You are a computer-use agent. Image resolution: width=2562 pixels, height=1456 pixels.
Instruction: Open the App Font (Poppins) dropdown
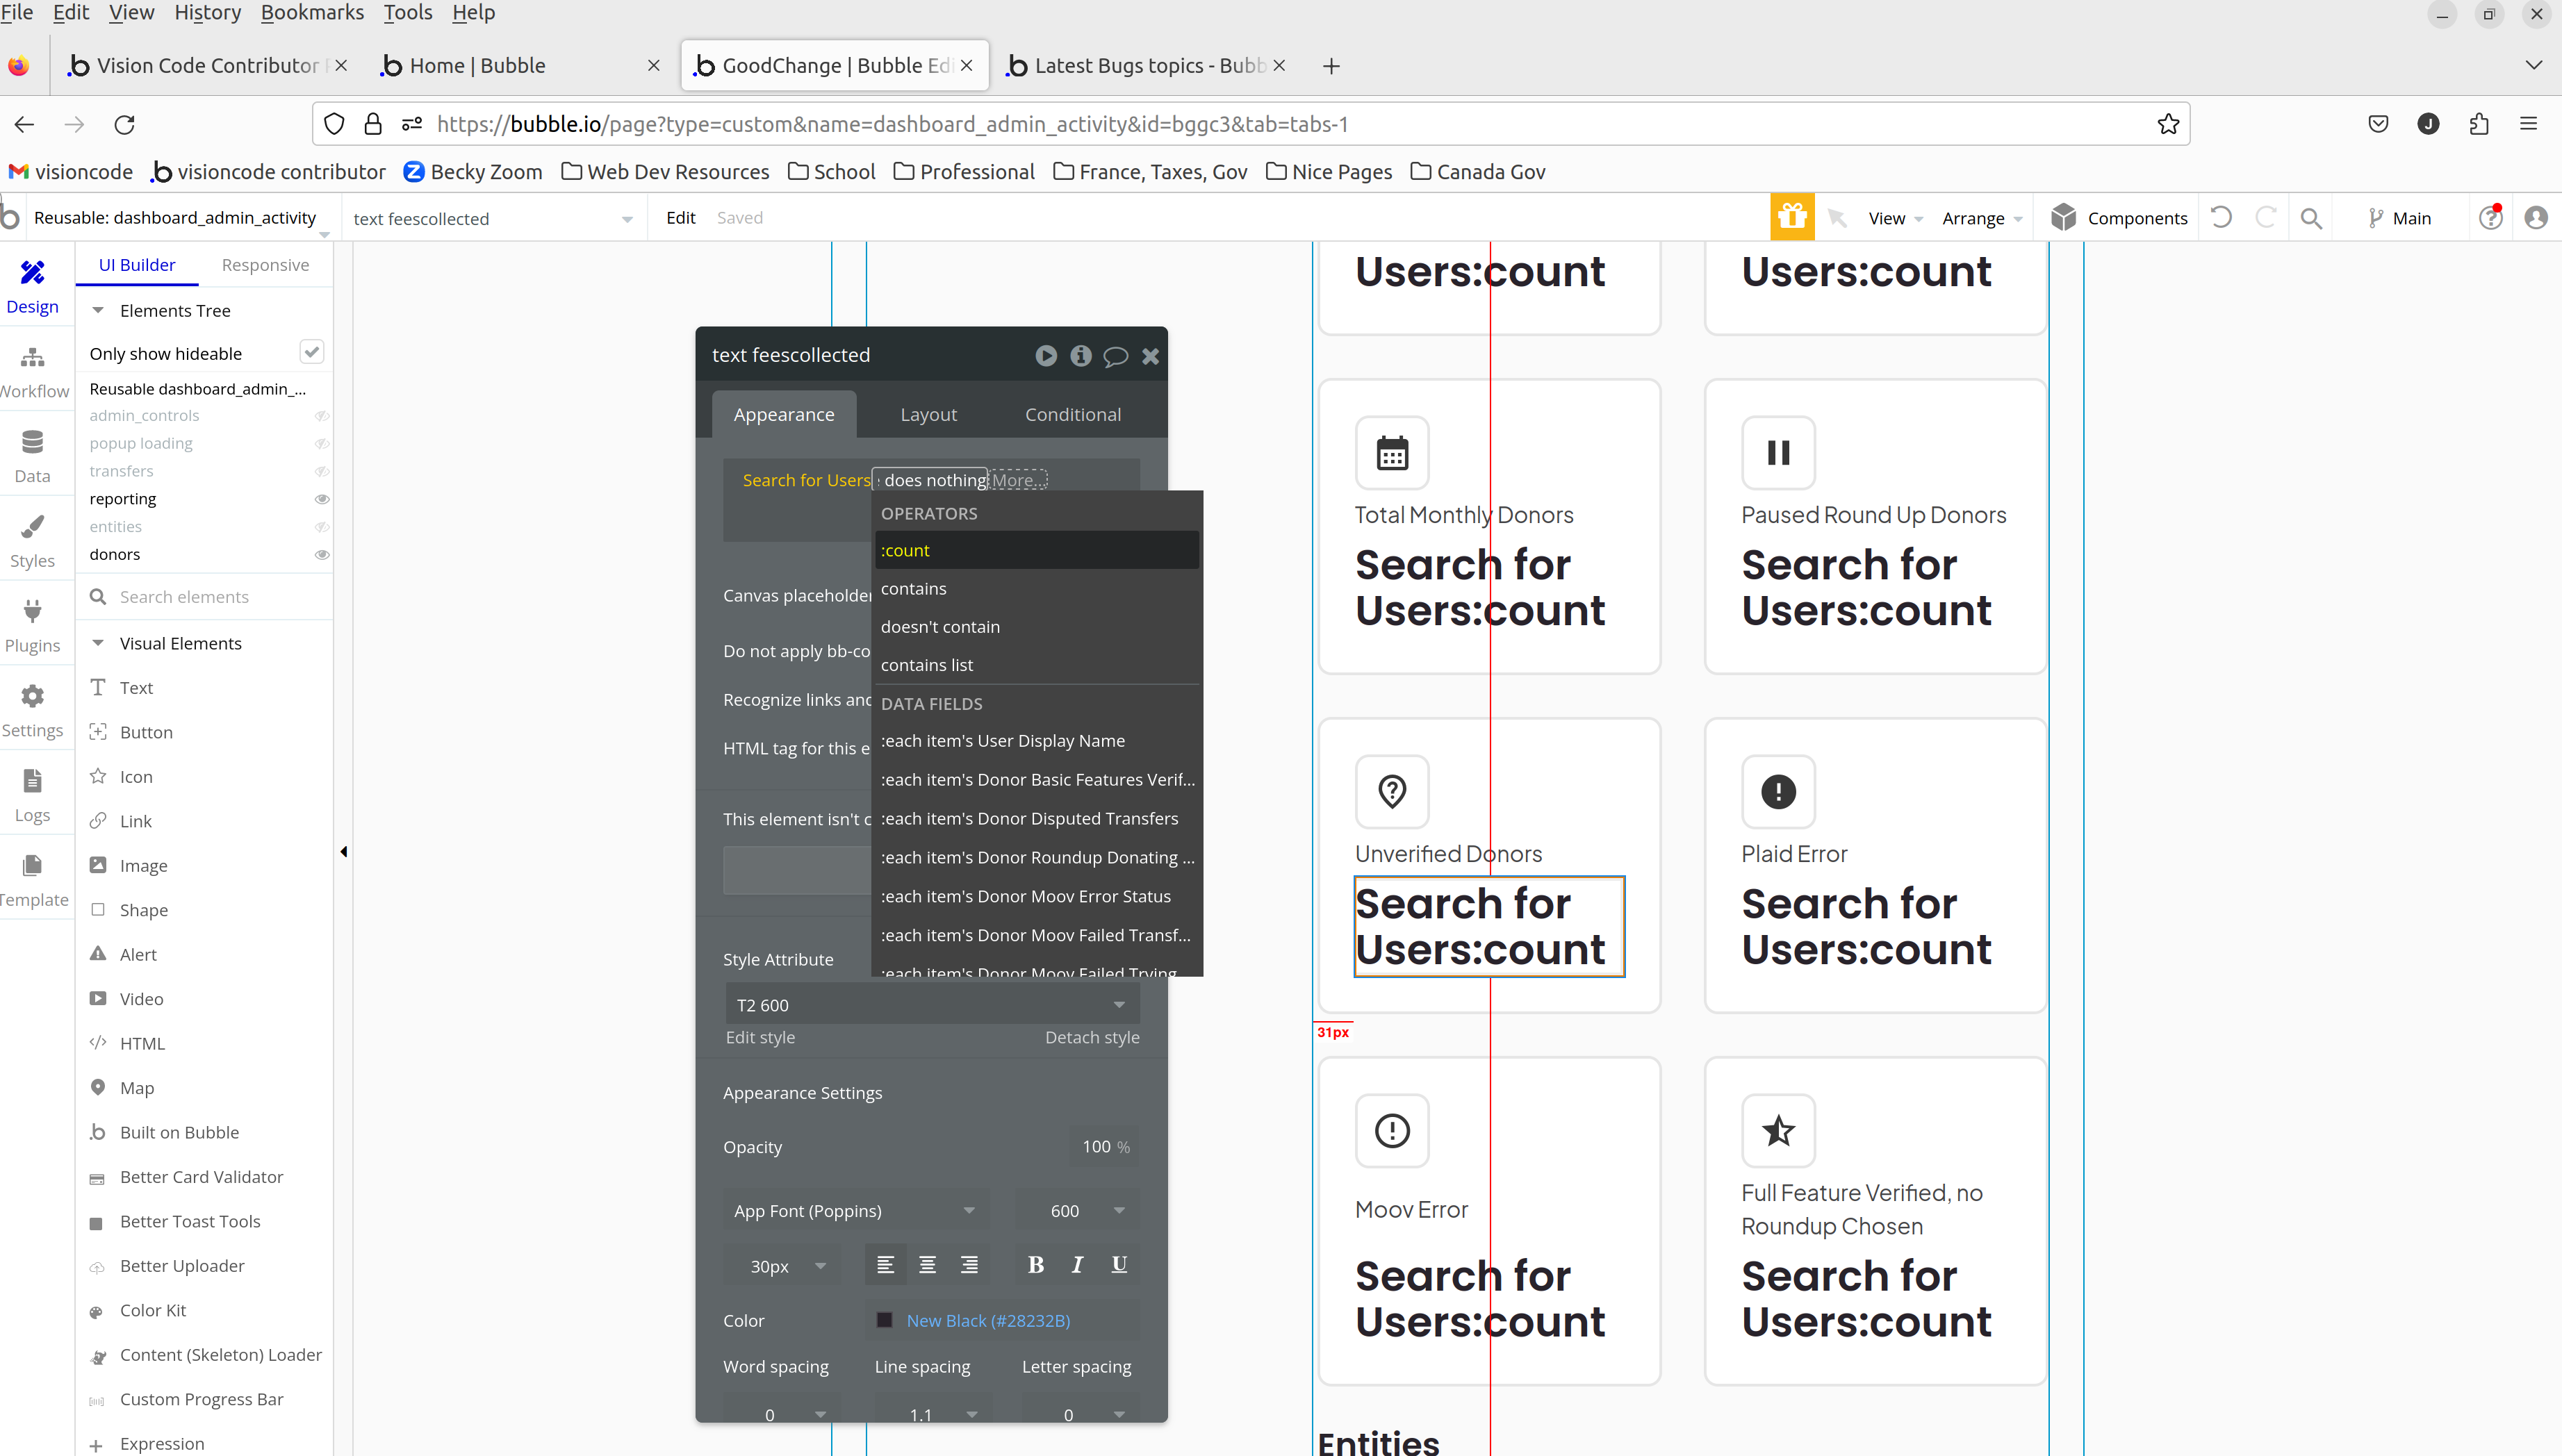click(x=854, y=1210)
